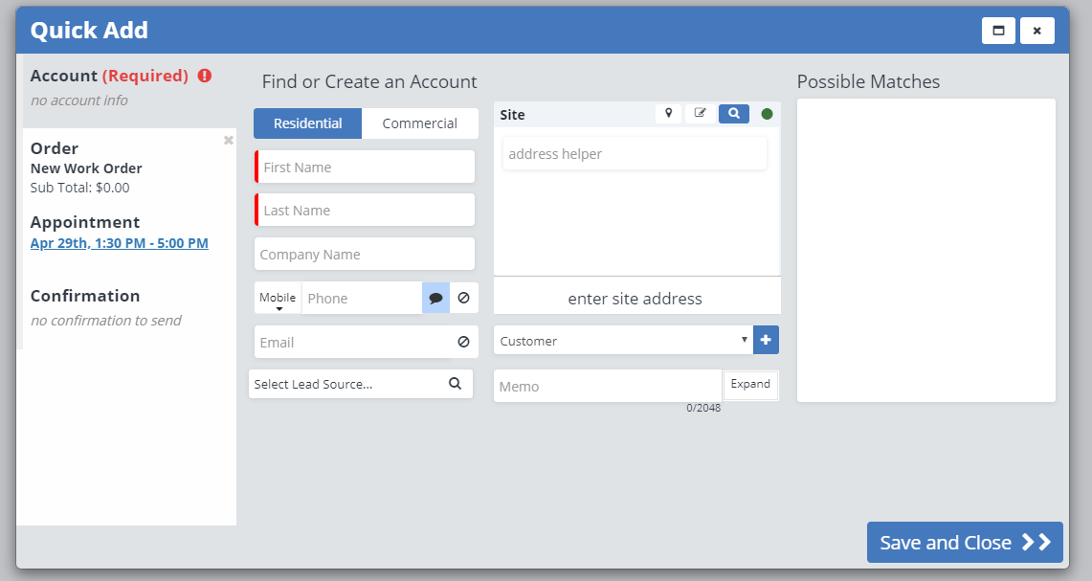Open the Apr 29th appointment link

[x=119, y=243]
